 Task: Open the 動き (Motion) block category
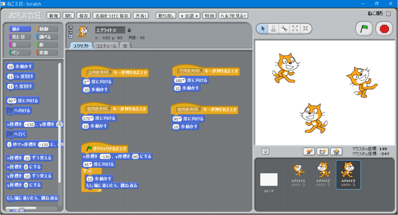20,29
